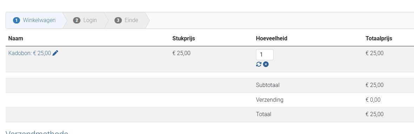Click the Totaal row label
Screen dimensions: 414x134
(x=263, y=114)
